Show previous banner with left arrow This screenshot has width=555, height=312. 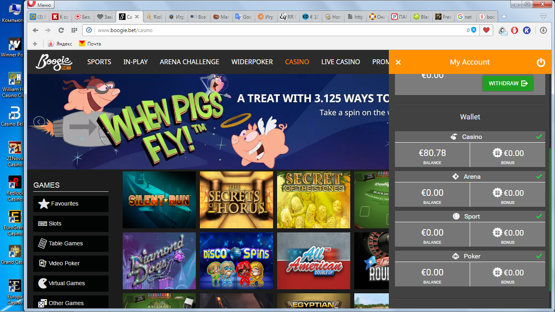click(x=39, y=121)
